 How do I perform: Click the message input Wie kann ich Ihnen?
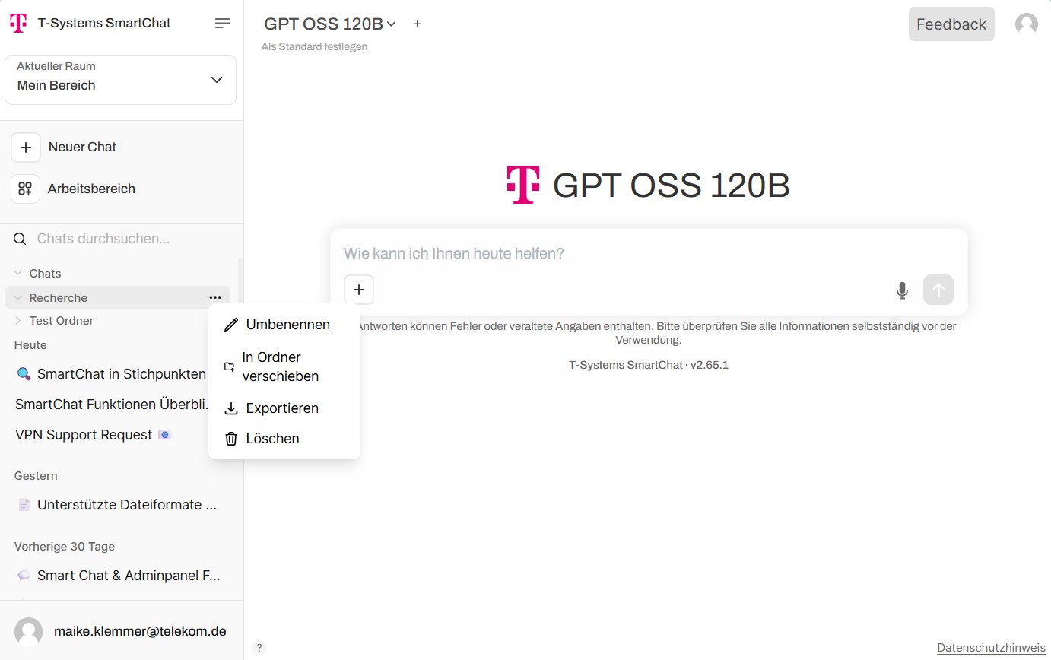(x=649, y=253)
